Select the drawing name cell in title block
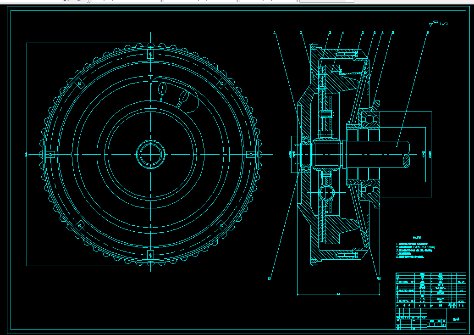This screenshot has width=474, height=335. pyautogui.click(x=456, y=319)
